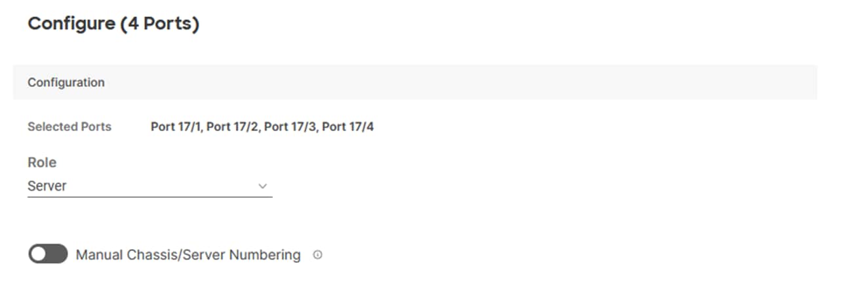The height and width of the screenshot is (291, 845).
Task: Select Port 17/4 in selected ports list
Action: coord(348,126)
